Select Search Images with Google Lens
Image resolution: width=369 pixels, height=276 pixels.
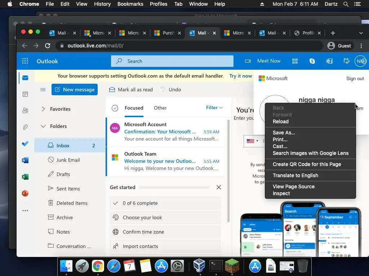pos(310,153)
